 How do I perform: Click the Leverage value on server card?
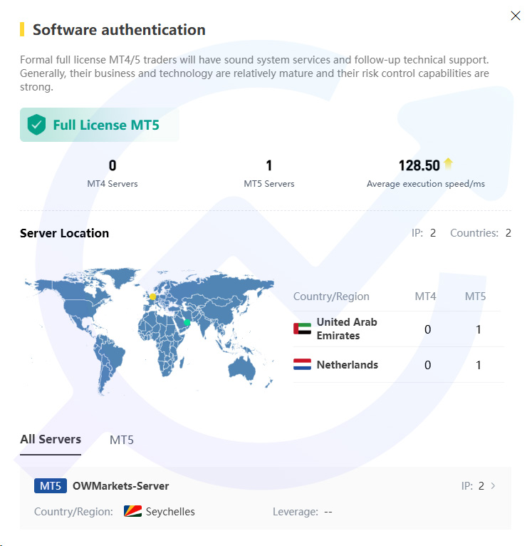tap(328, 512)
